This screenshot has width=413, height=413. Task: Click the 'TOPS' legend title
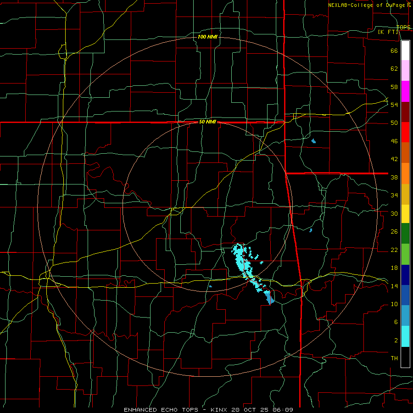403,28
